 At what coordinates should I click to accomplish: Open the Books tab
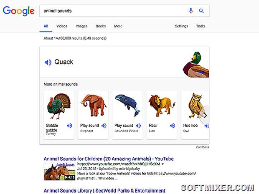tap(101, 26)
